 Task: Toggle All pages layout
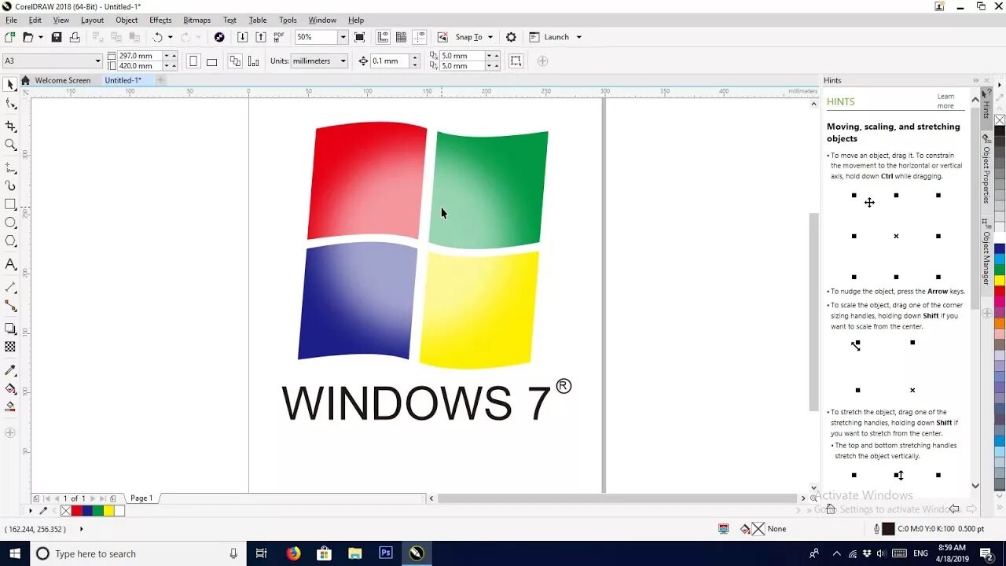235,61
